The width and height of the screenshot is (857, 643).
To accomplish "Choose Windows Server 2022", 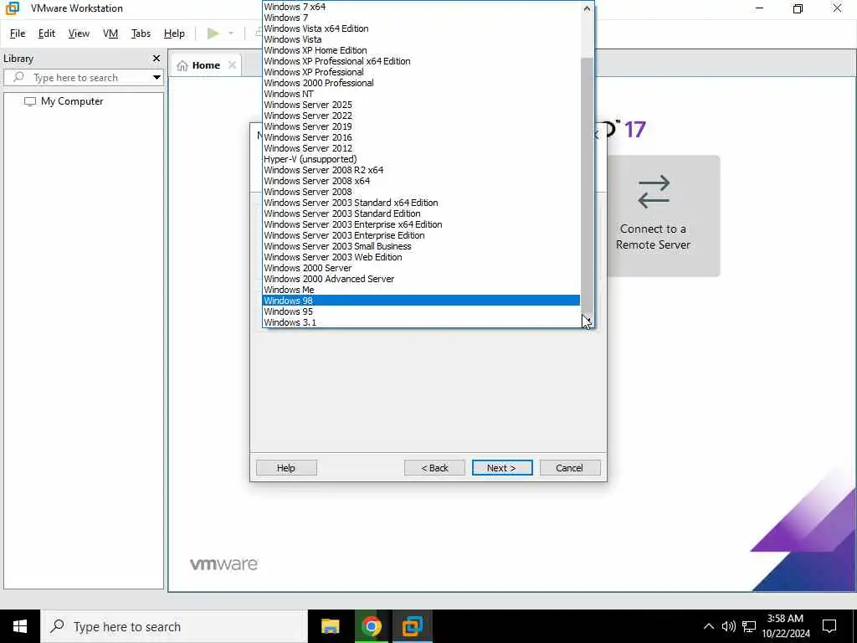I will point(421,116).
